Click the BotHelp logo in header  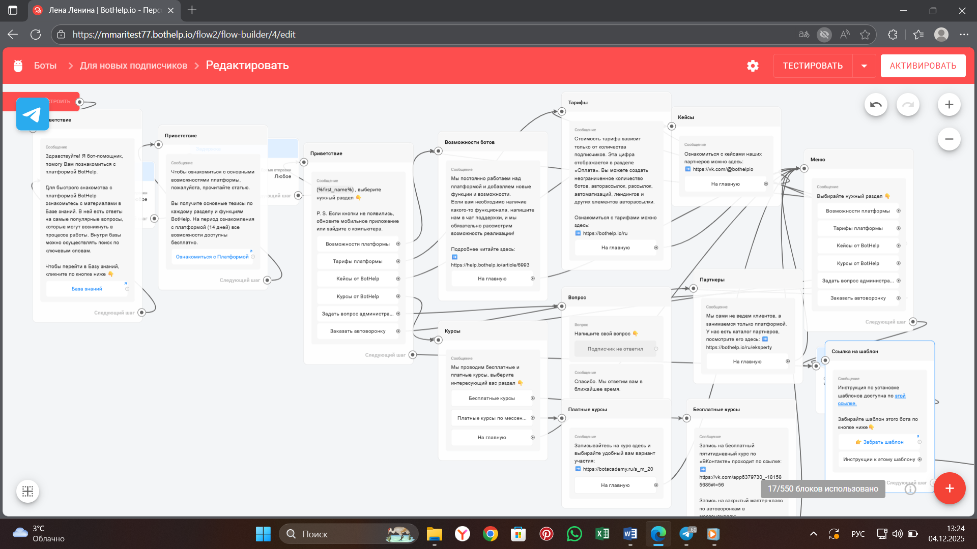[18, 66]
